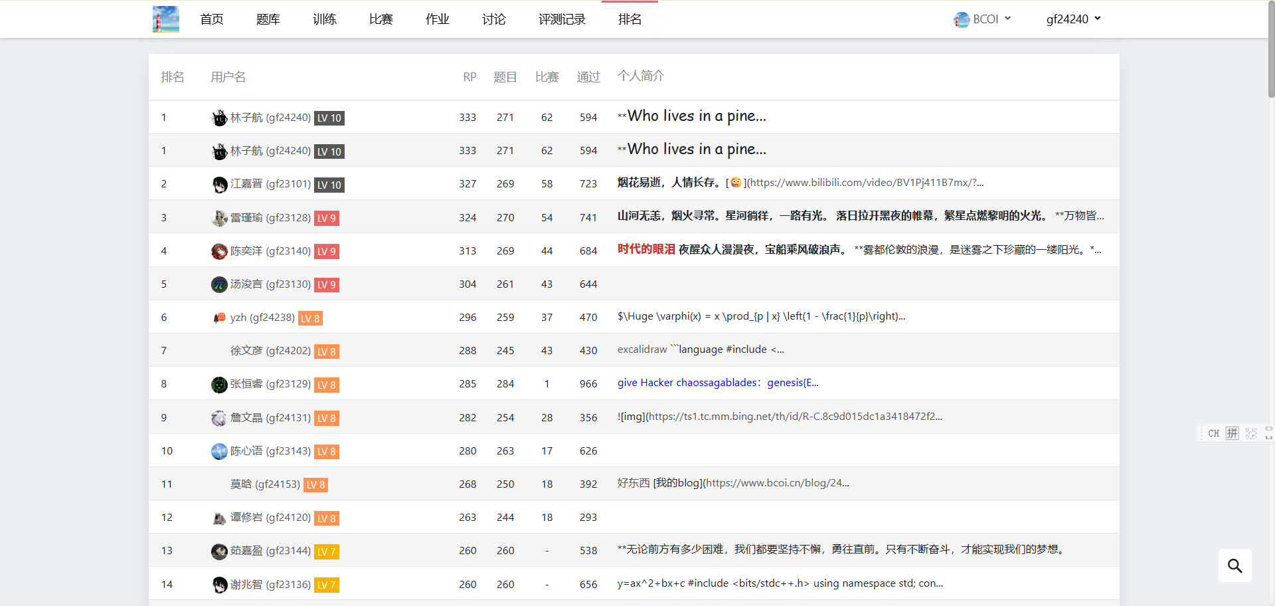Open 詹文晶 (gf24131) profile
The height and width of the screenshot is (606, 1275).
(270, 417)
